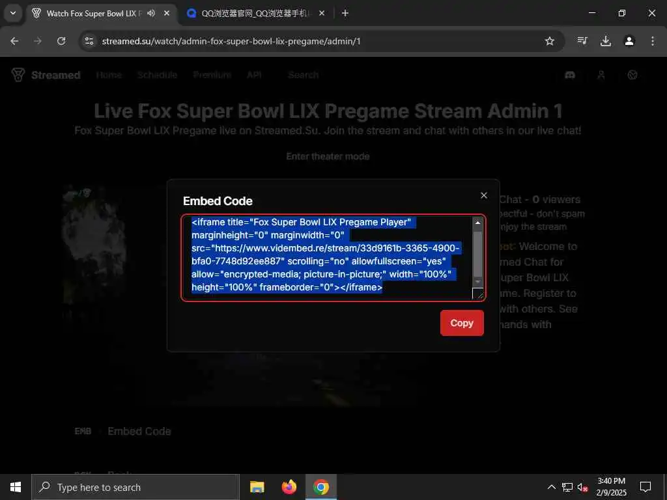Viewport: 667px width, 500px height.
Task: Reload the current page
Action: pos(61,41)
